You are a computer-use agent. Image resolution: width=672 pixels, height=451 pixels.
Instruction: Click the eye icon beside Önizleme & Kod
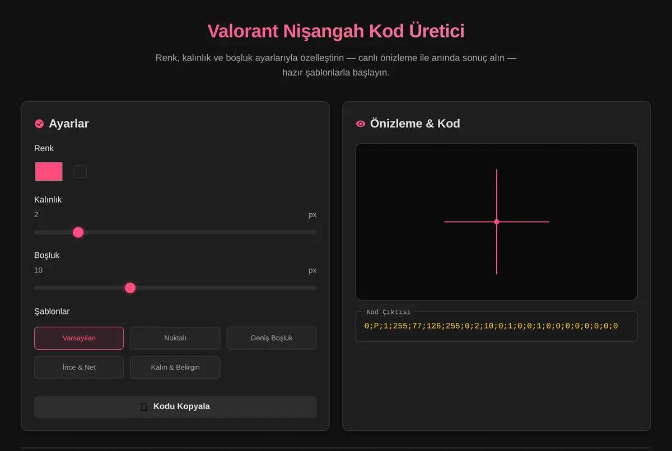pyautogui.click(x=361, y=124)
